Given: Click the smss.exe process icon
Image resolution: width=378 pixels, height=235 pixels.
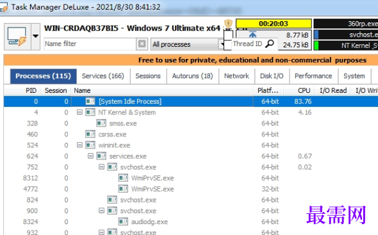Looking at the screenshot, I should 101,123.
